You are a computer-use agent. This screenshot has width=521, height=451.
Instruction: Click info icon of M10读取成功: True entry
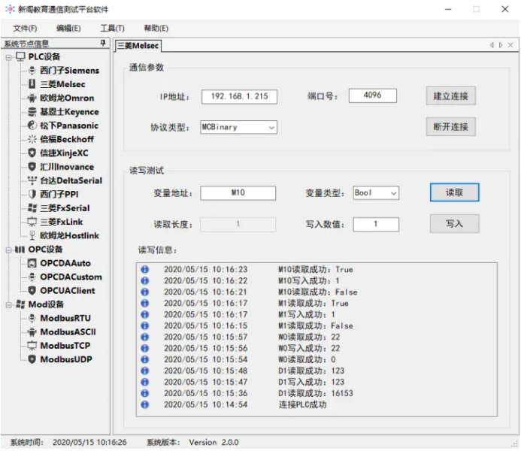tap(144, 269)
